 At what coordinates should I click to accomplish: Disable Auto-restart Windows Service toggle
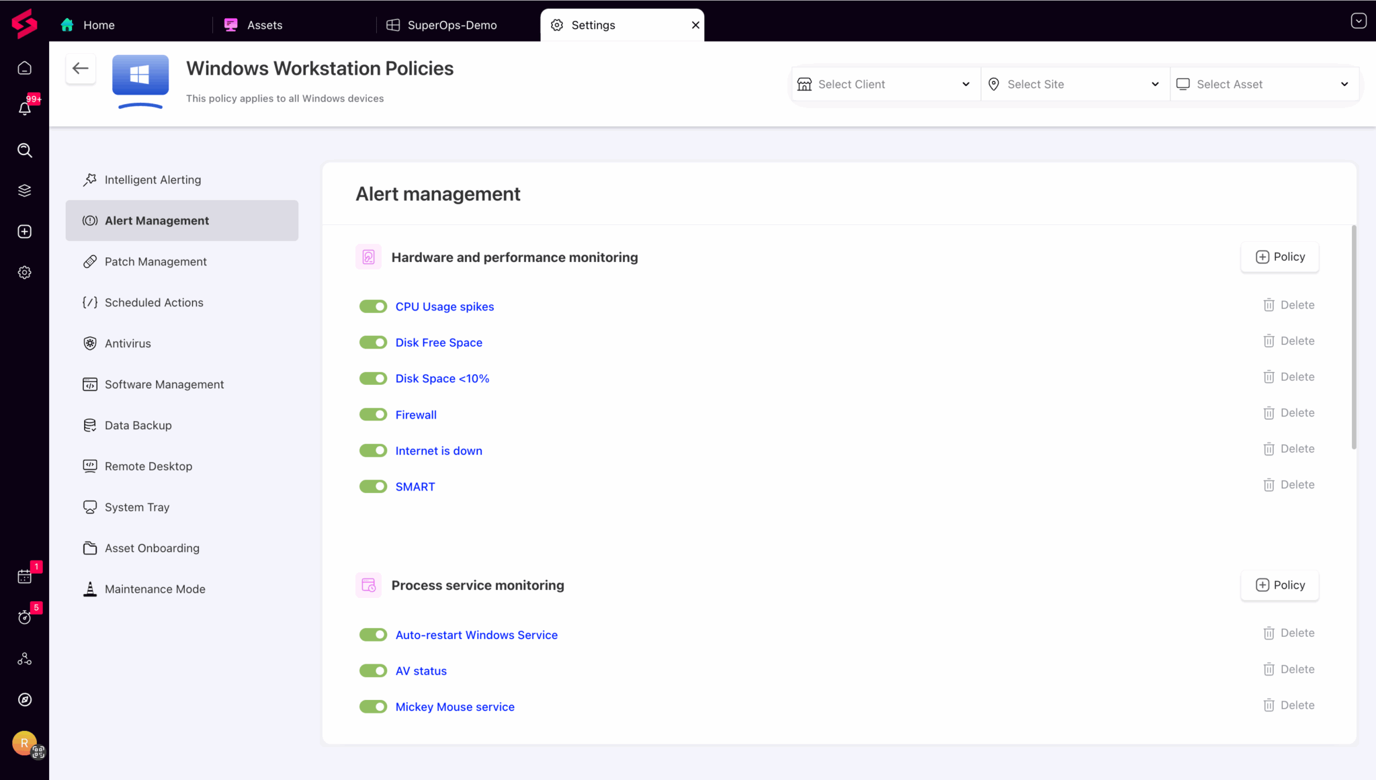click(x=373, y=635)
